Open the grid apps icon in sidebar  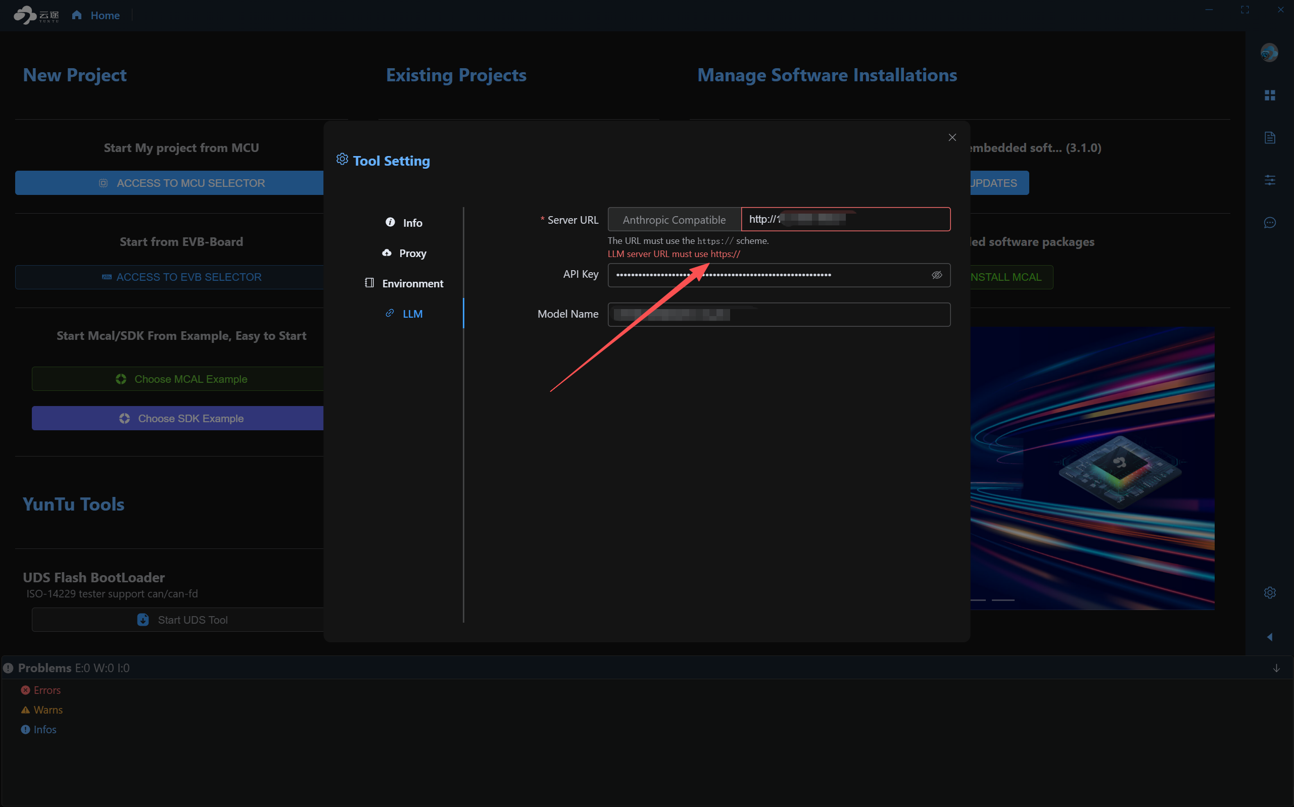click(x=1269, y=95)
